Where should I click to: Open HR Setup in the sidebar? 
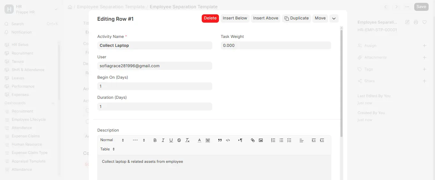coord(20,45)
